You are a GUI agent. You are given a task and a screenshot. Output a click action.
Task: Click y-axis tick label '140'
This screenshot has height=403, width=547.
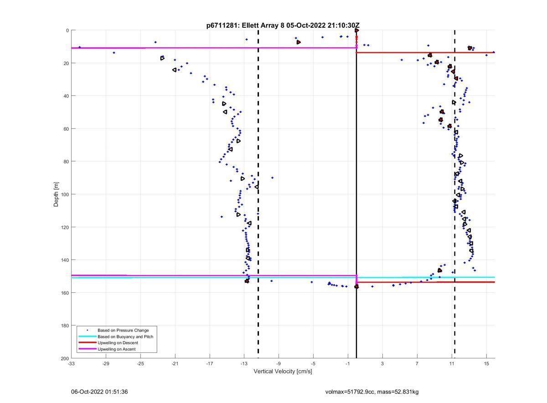point(65,260)
